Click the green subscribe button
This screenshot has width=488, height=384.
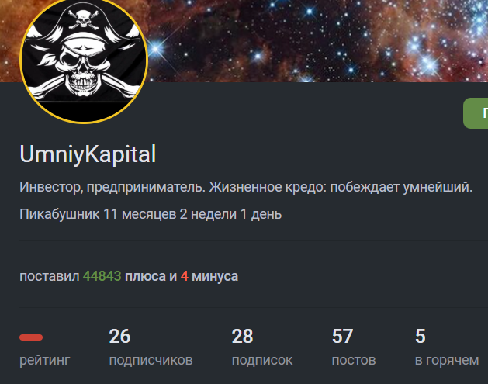(476, 113)
